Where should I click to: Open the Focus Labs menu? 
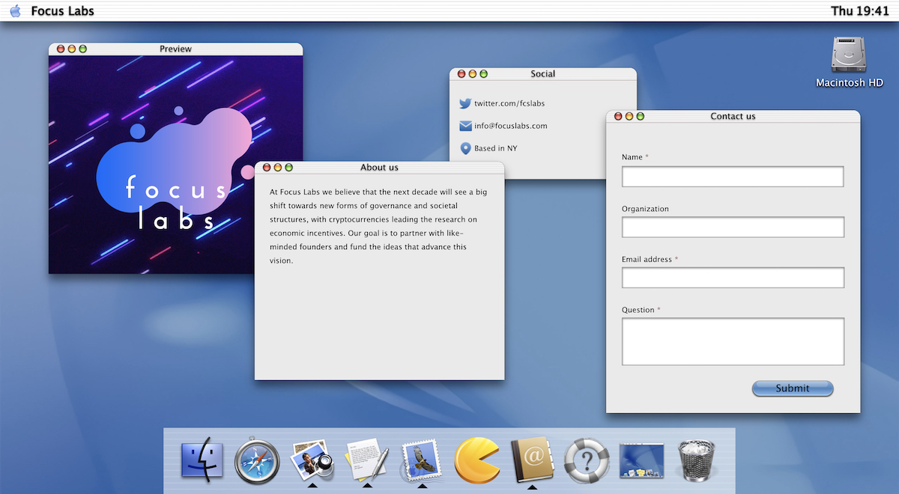coord(63,11)
